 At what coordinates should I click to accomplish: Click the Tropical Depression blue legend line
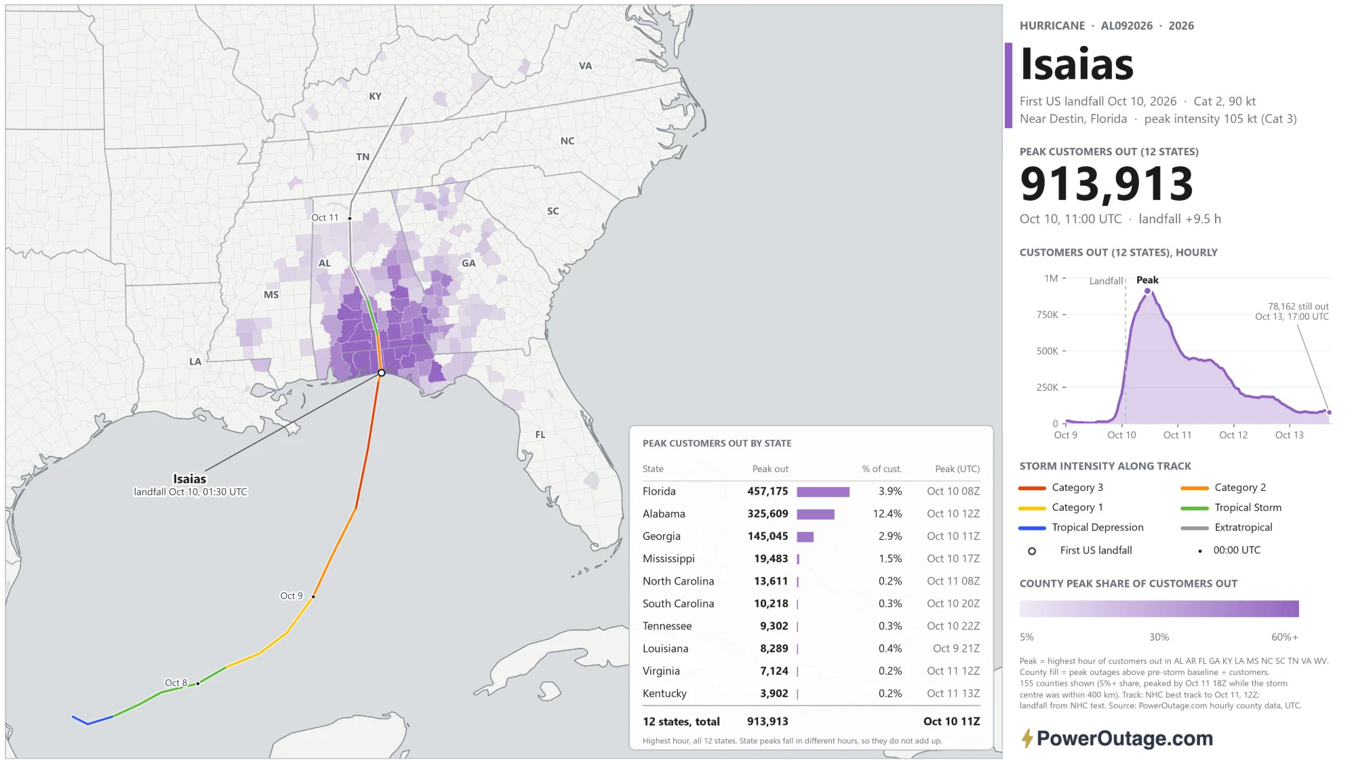[x=1032, y=528]
